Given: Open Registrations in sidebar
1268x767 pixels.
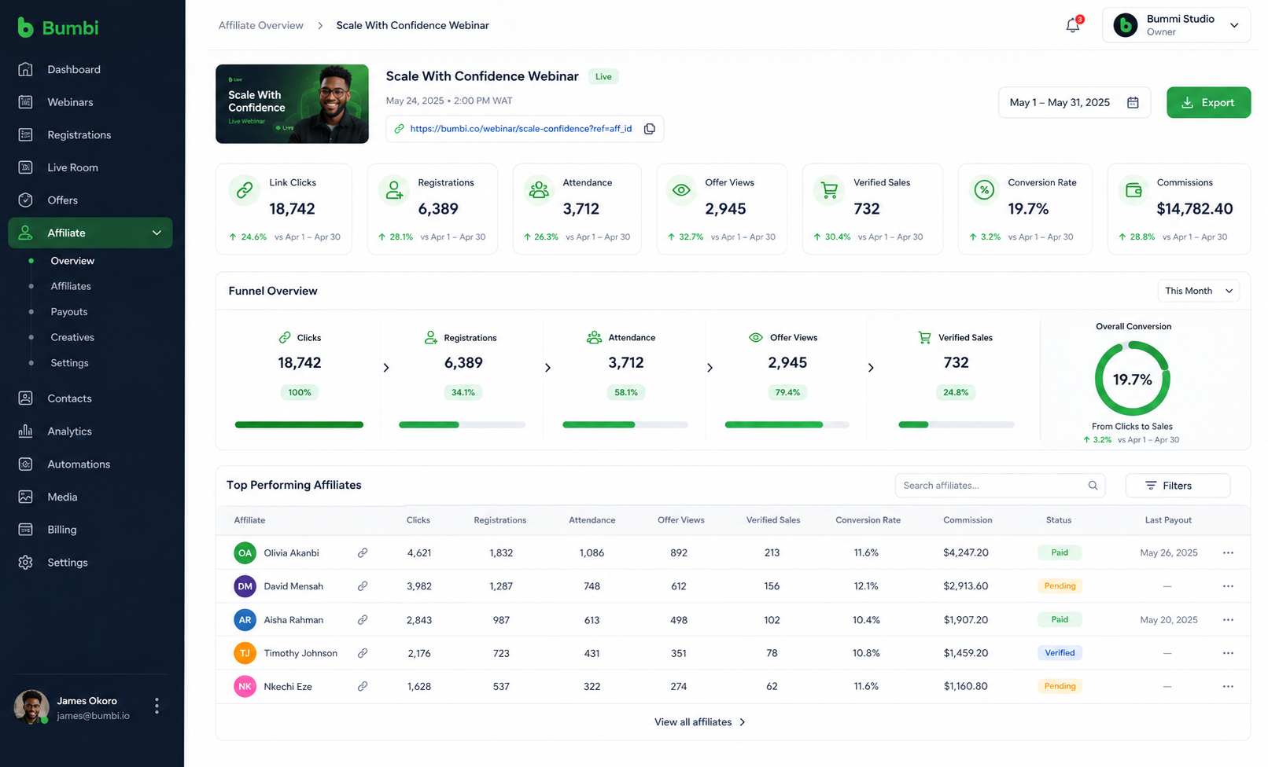Looking at the screenshot, I should tap(79, 135).
